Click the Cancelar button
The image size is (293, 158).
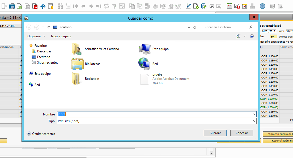tap(242, 133)
